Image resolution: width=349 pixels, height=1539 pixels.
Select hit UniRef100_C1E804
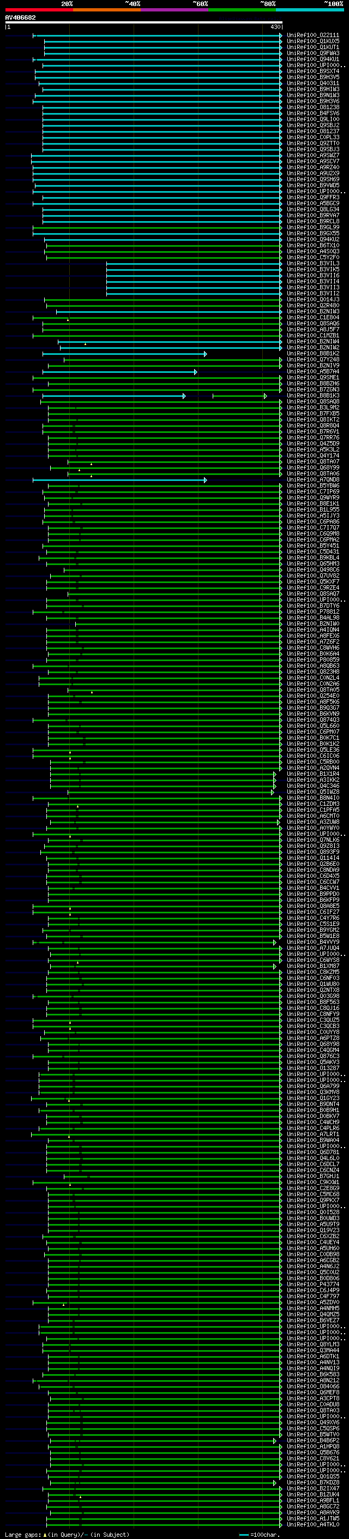313,317
